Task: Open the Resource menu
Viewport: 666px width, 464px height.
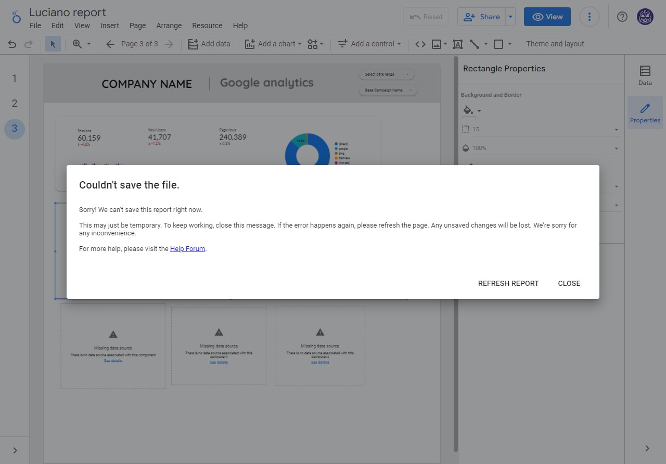Action: tap(207, 26)
